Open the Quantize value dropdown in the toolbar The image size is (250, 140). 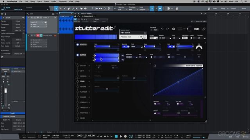[x=122, y=10]
